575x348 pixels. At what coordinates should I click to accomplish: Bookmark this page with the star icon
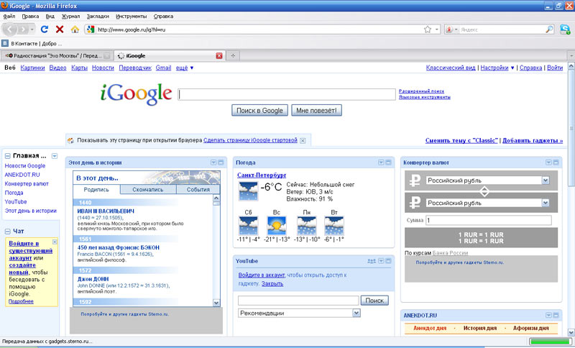(428, 29)
